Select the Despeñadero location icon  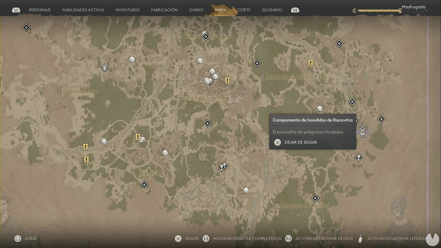click(x=59, y=91)
